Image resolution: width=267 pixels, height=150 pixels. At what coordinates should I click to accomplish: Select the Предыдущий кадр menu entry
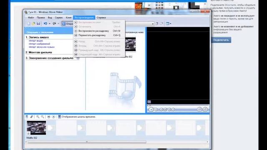coord(99,50)
